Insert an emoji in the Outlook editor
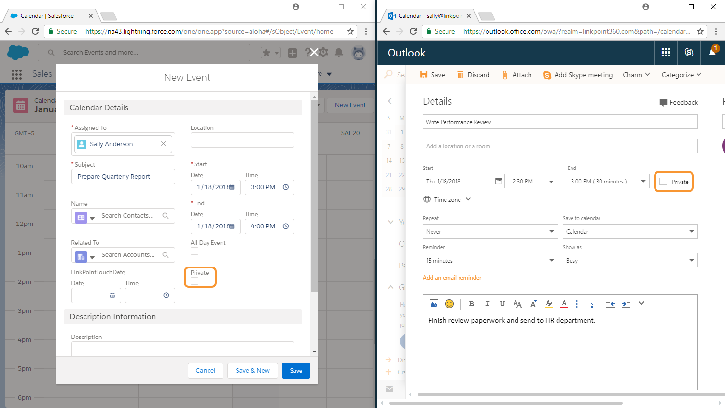This screenshot has height=408, width=725. point(449,304)
